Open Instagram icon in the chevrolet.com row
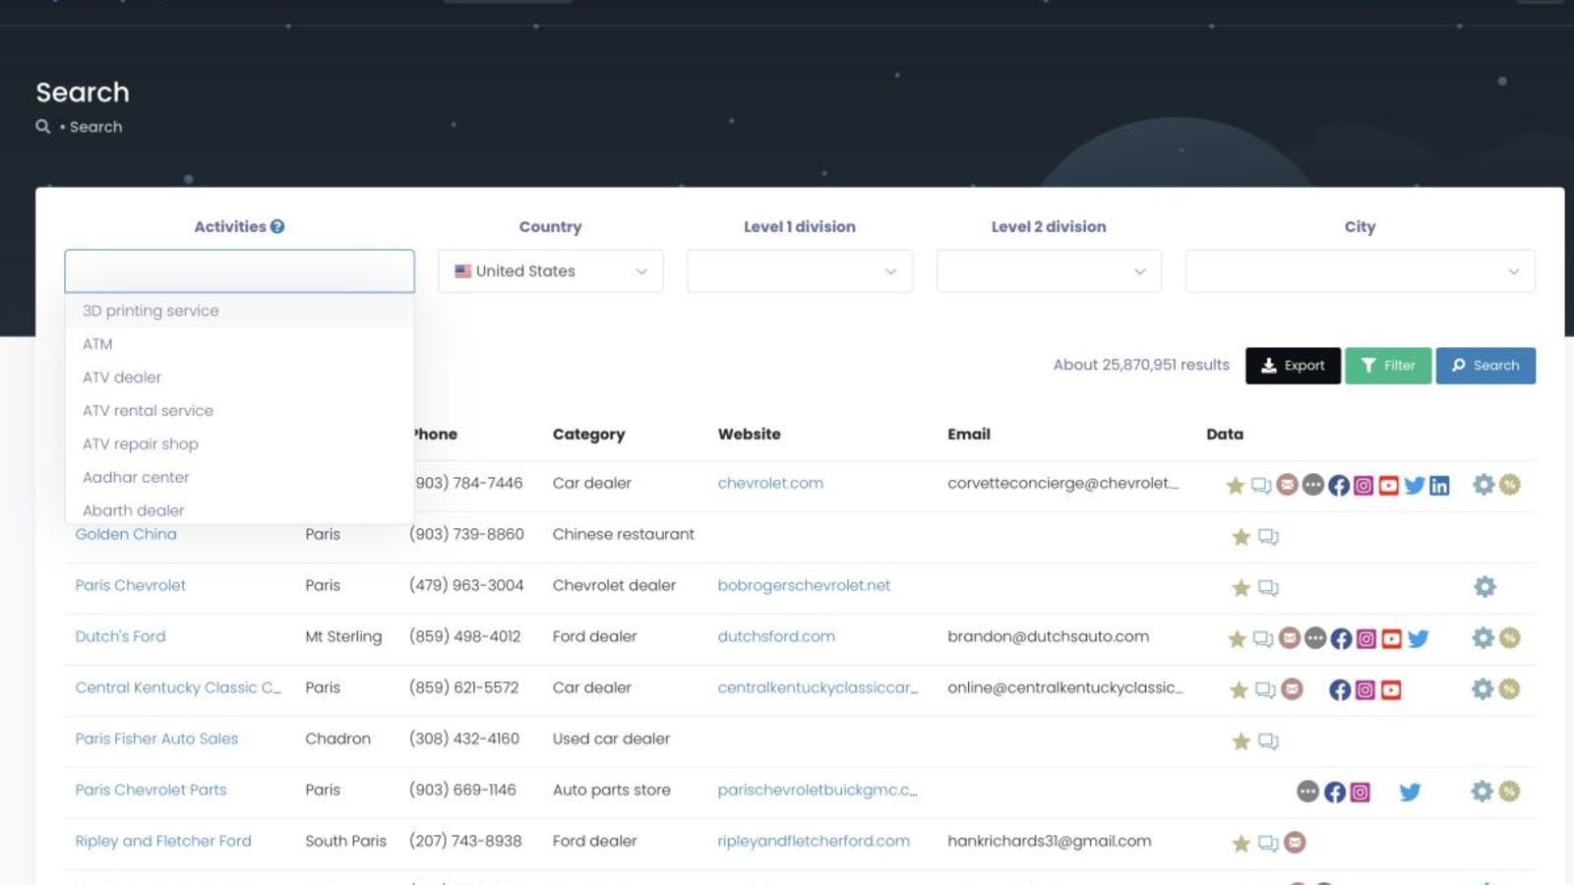The height and width of the screenshot is (885, 1574). coord(1363,485)
